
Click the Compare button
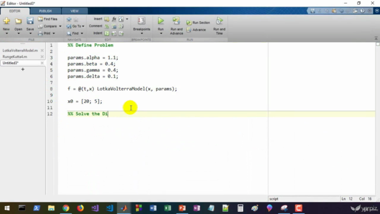point(47,26)
